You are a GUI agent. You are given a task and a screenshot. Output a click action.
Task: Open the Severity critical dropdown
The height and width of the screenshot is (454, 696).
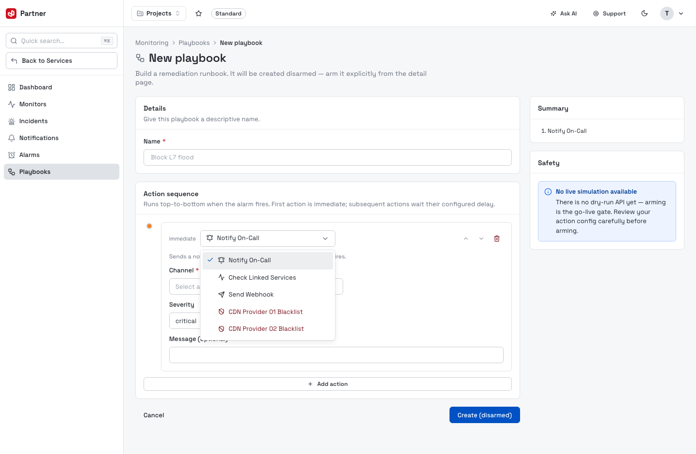pyautogui.click(x=185, y=321)
